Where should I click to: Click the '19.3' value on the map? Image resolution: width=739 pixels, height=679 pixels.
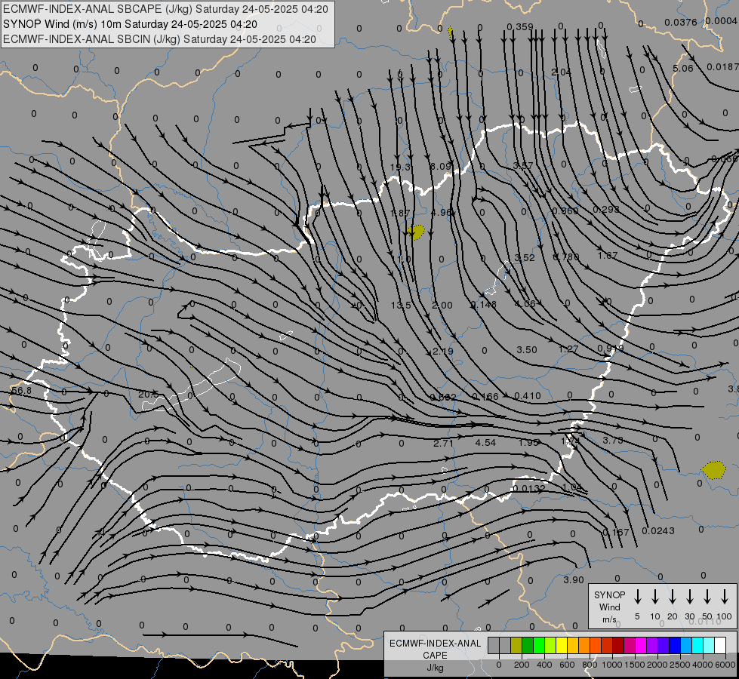[x=401, y=167]
